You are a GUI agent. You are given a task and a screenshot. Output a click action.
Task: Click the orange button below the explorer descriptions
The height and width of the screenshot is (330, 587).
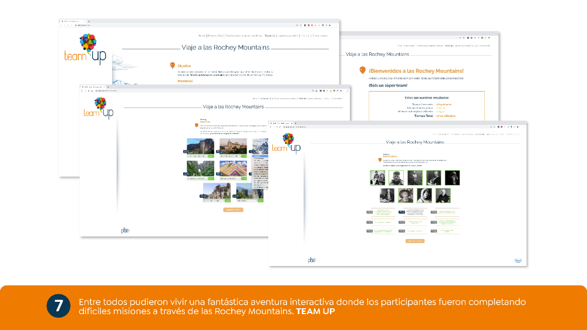pos(415,241)
